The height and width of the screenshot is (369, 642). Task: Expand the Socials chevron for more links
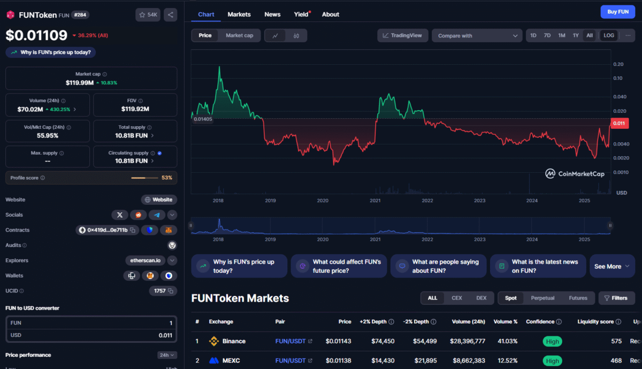tap(172, 214)
